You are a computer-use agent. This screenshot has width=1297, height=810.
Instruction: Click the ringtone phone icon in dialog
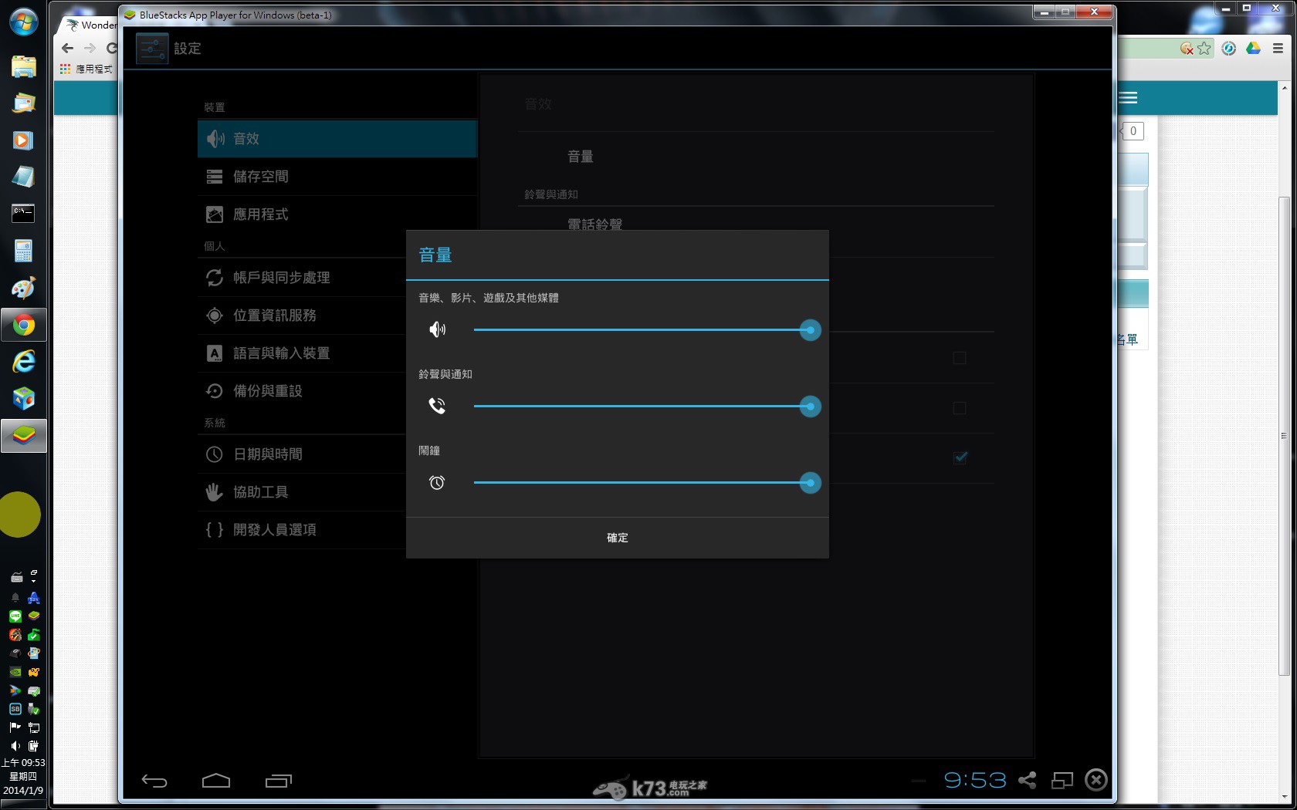click(437, 406)
